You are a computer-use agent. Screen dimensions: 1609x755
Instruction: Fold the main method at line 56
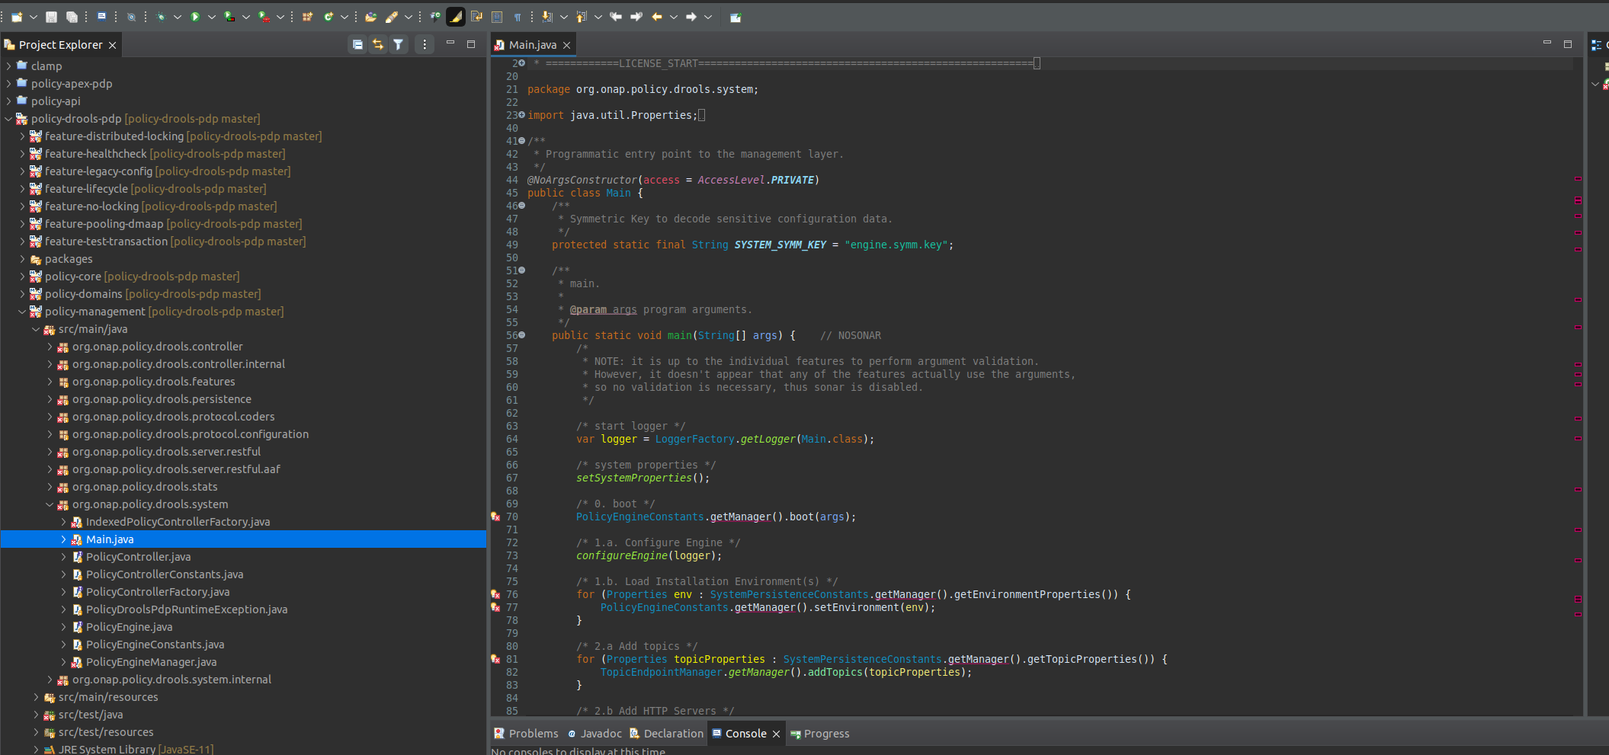(x=522, y=334)
